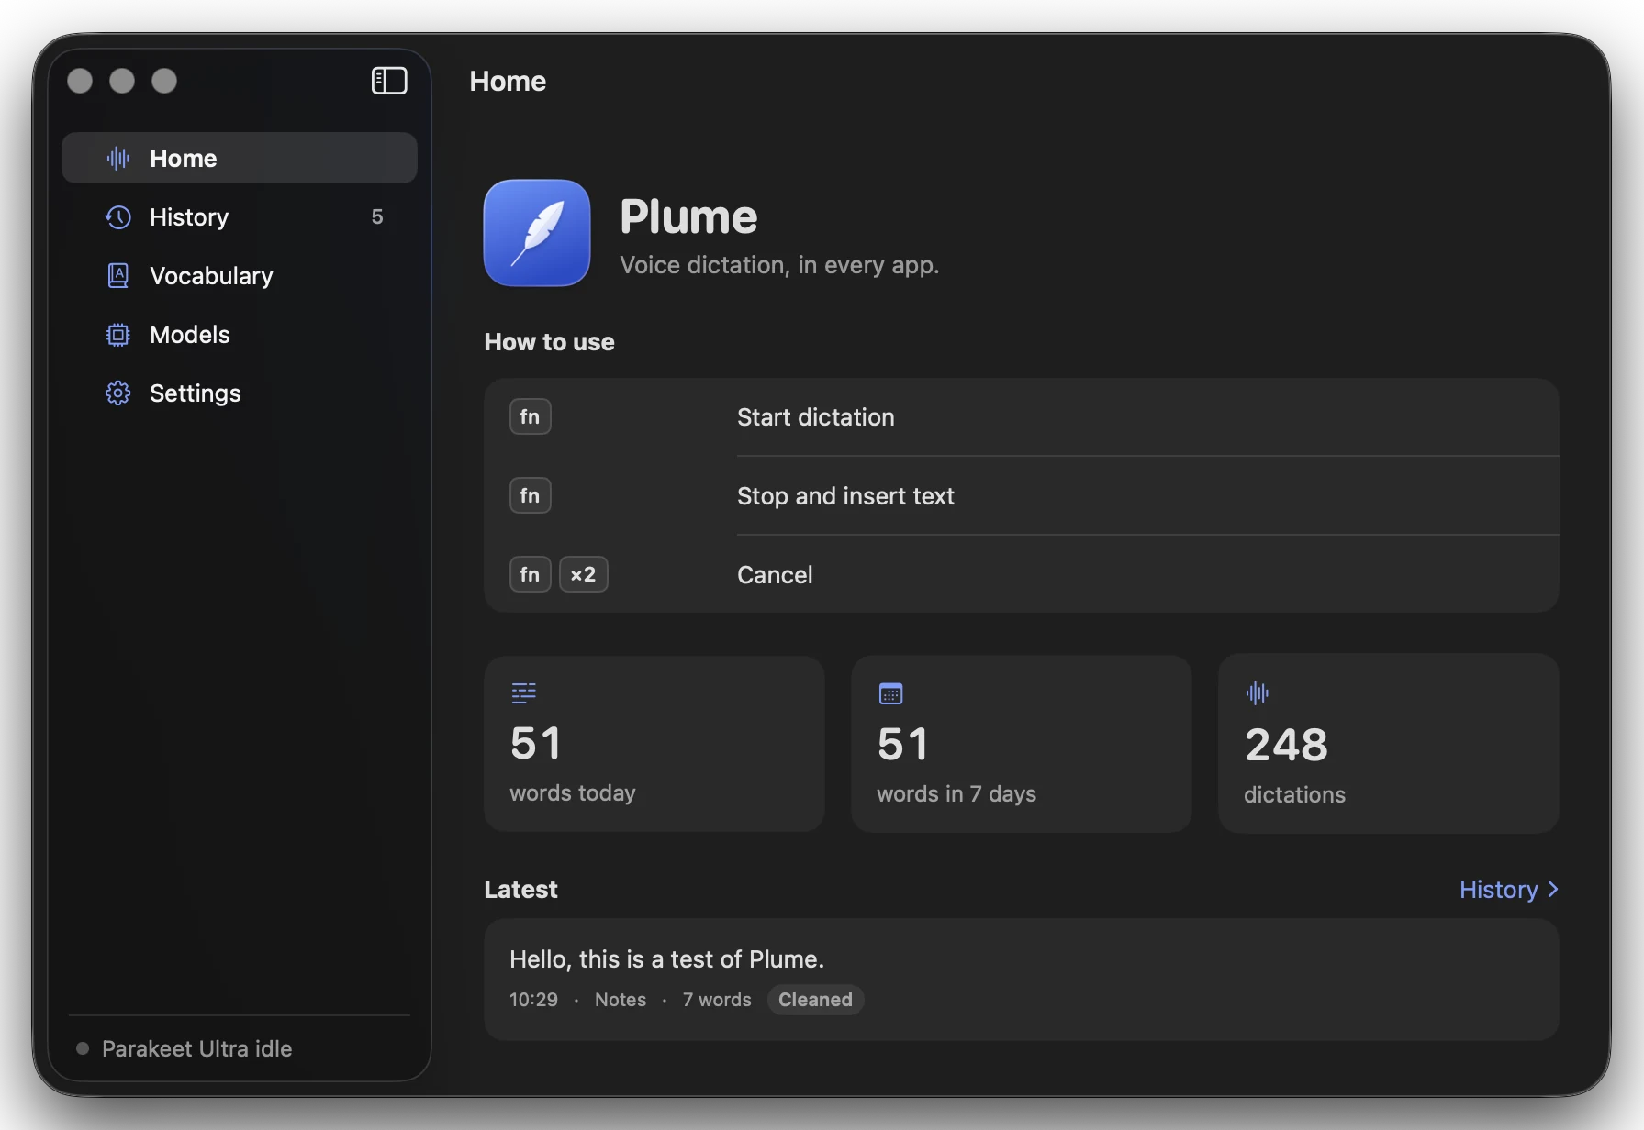Click the '10:29' timestamp
Viewport: 1644px width, 1130px height.
534,1000
